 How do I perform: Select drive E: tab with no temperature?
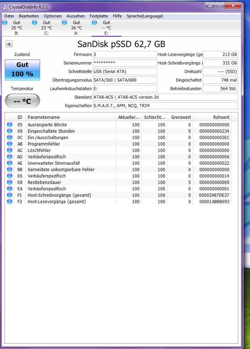pyautogui.click(x=106, y=28)
